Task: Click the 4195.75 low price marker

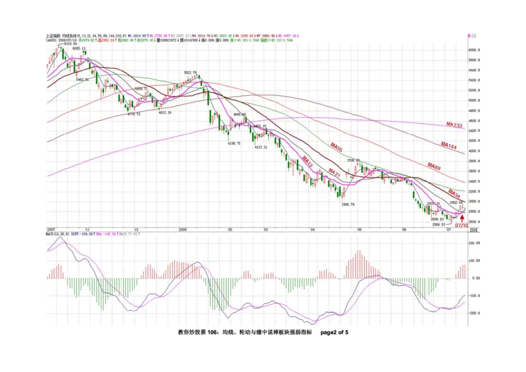Action: [x=233, y=143]
